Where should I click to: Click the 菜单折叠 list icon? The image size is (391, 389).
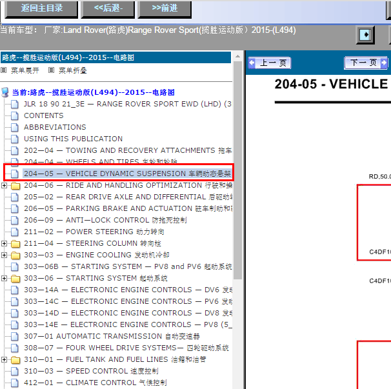tap(51, 70)
